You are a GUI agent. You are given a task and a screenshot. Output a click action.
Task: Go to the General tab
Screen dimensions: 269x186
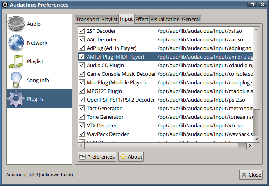pyautogui.click(x=191, y=19)
